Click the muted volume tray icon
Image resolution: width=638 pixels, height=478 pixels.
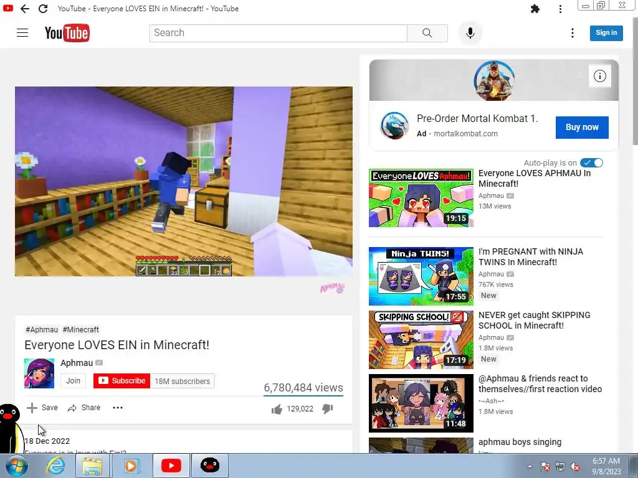tap(576, 467)
